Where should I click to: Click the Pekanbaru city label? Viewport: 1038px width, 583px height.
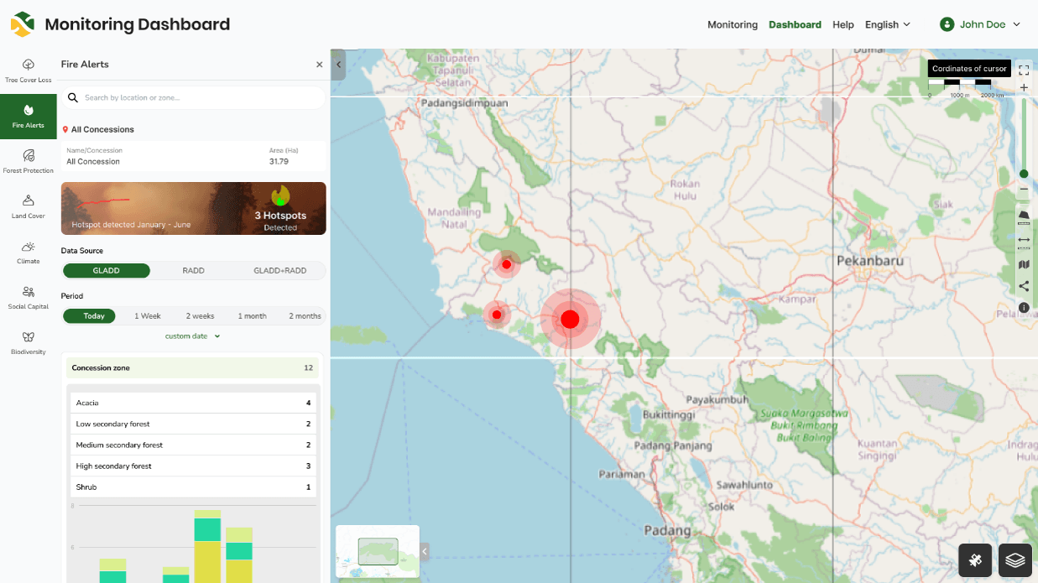tap(870, 261)
